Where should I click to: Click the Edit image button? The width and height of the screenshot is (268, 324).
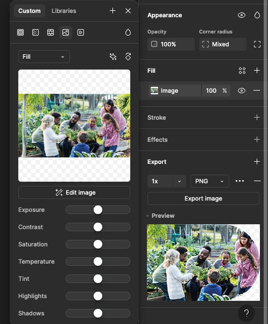pyautogui.click(x=74, y=192)
